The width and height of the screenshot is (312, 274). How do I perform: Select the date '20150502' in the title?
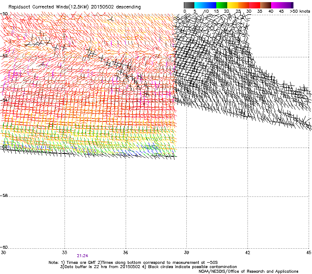click(102, 7)
